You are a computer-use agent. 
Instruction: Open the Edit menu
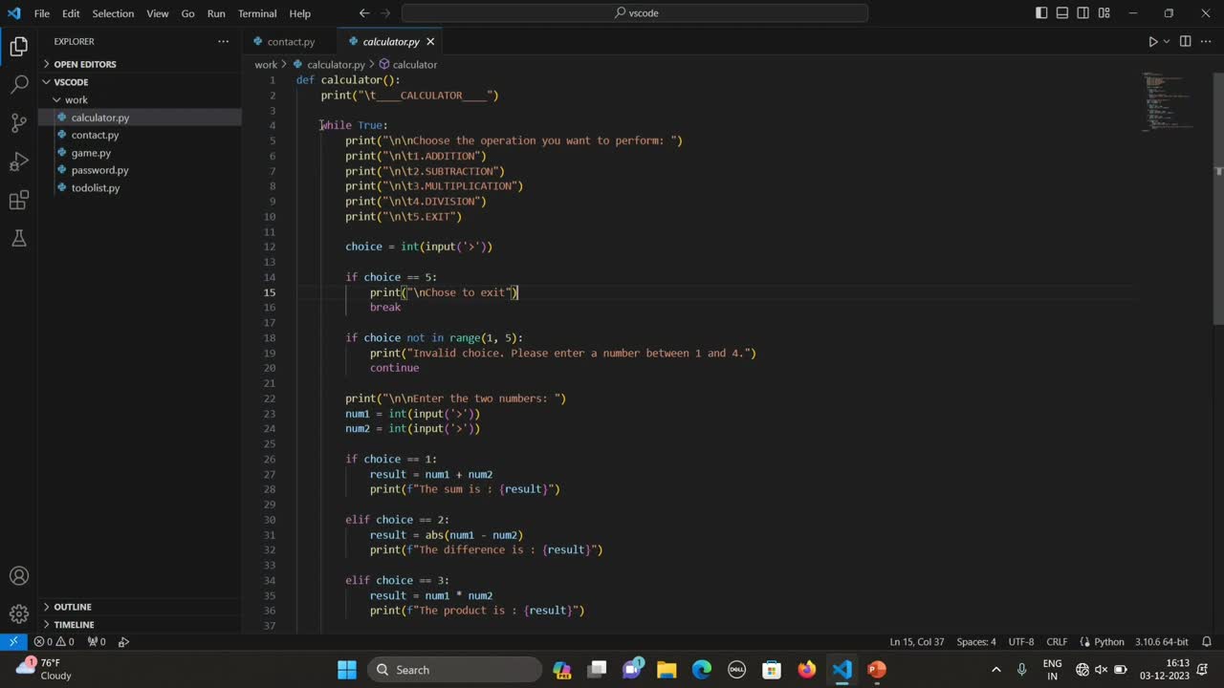click(71, 13)
